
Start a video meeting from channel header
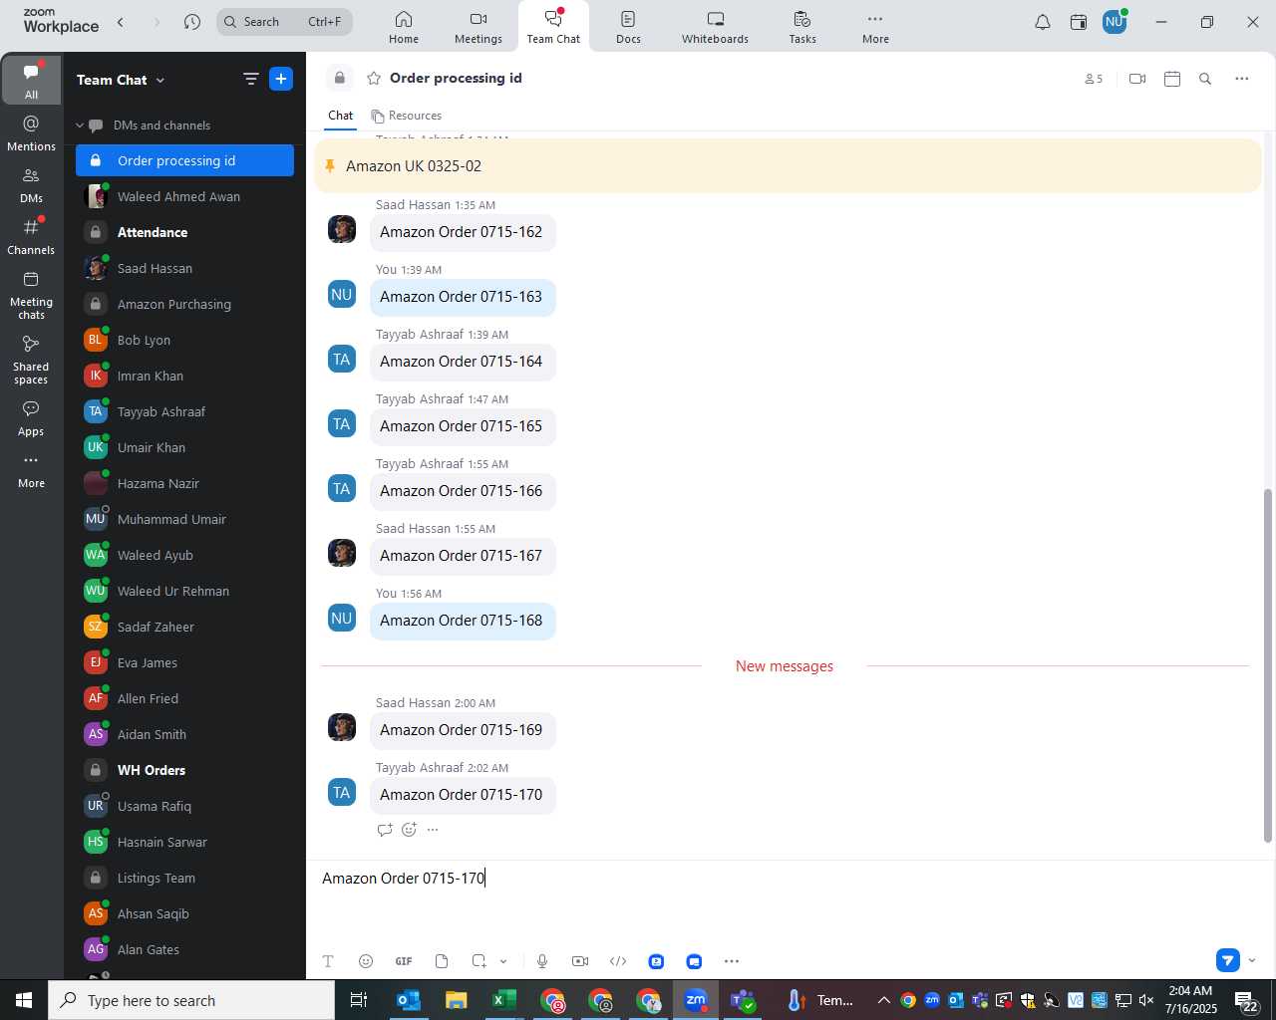(1137, 79)
